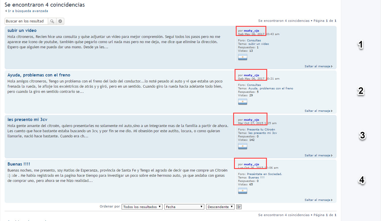The height and width of the screenshot is (221, 381).
Task: Open the 'subir un video' post title
Action: [x=22, y=30]
